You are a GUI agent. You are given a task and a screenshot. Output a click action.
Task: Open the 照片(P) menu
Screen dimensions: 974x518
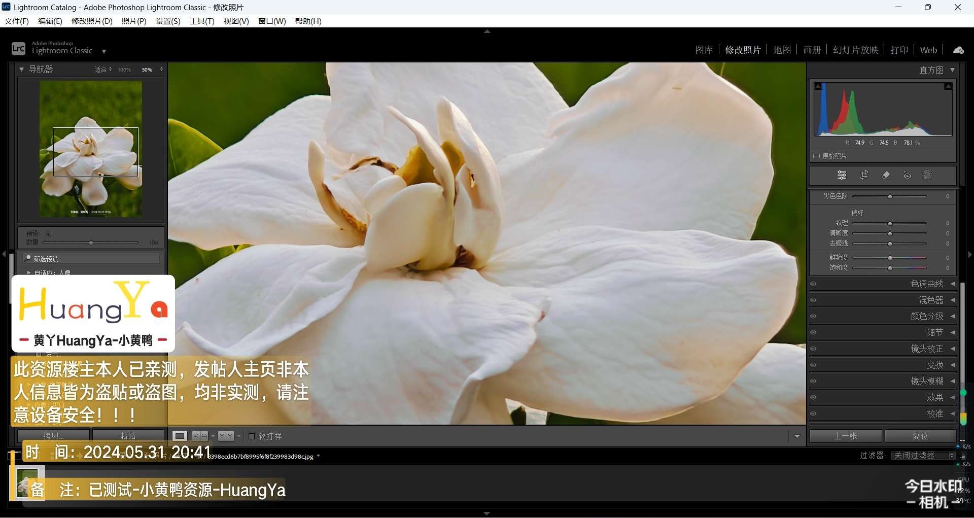(134, 21)
